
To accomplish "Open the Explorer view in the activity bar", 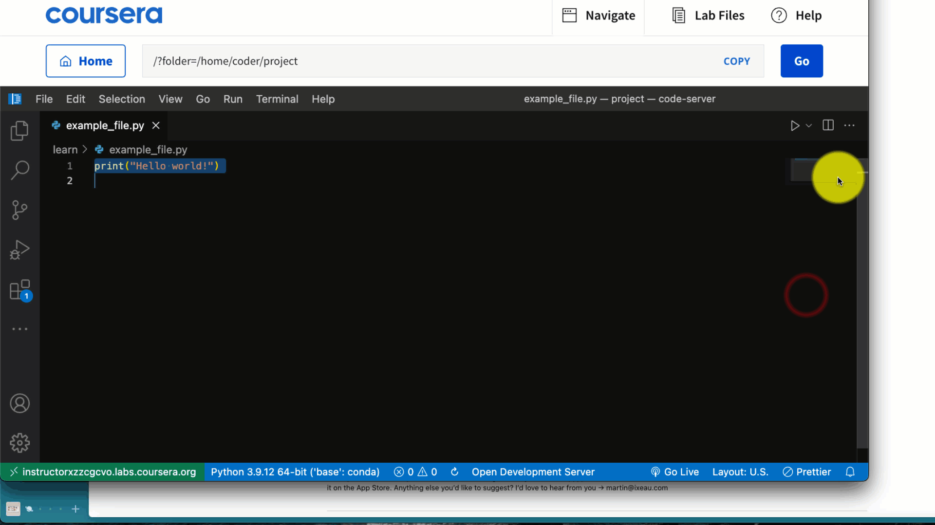I will coord(19,131).
